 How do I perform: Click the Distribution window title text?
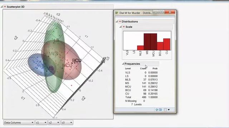point(136,13)
